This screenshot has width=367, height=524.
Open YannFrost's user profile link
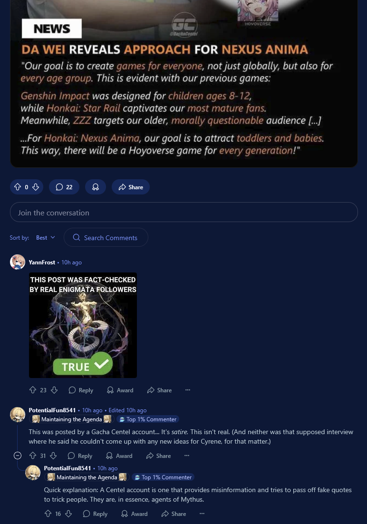click(42, 262)
